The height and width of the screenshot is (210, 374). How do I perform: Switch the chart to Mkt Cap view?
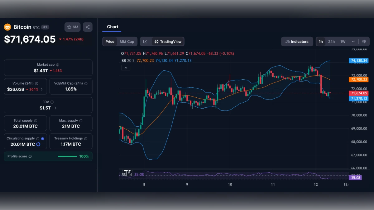coord(127,41)
